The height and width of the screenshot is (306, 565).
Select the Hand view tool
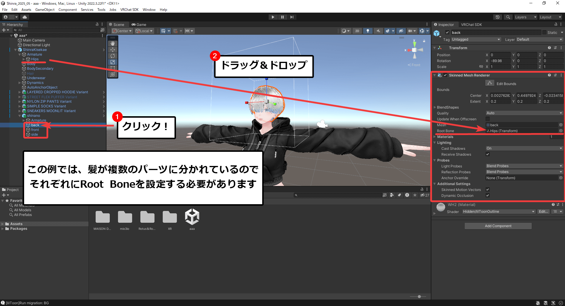113,44
